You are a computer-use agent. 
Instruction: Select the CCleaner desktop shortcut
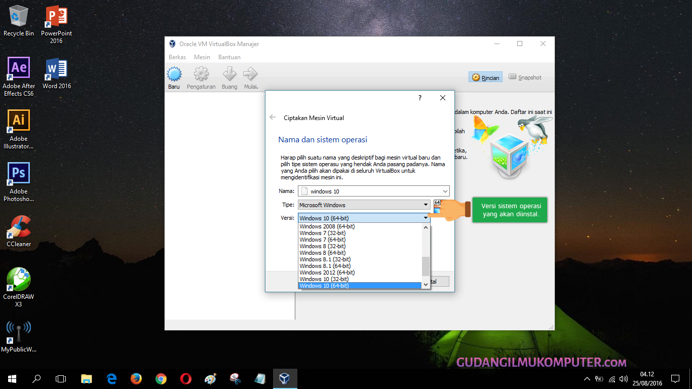click(x=19, y=231)
